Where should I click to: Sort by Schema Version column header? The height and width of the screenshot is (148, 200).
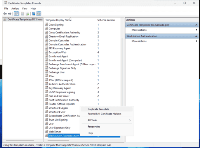coord(108,20)
